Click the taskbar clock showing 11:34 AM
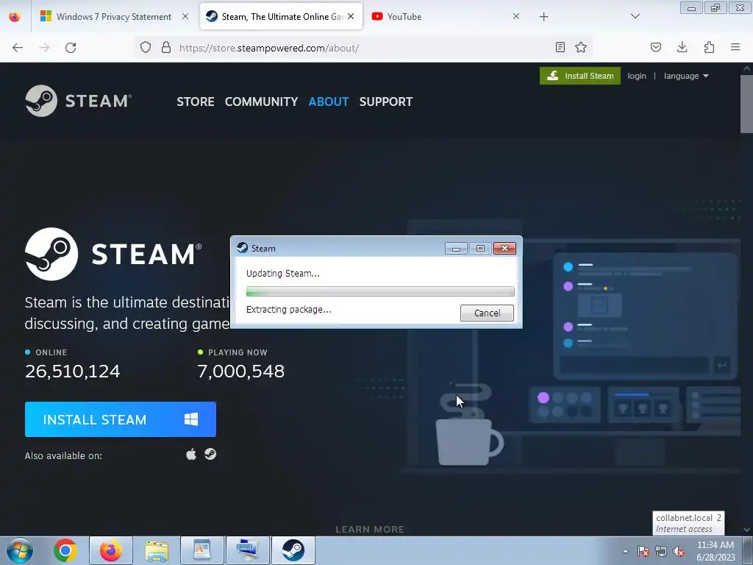This screenshot has width=753, height=565. point(715,550)
